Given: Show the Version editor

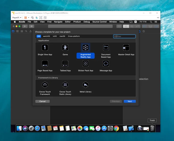Looking at the screenshot, I should point(138,26).
